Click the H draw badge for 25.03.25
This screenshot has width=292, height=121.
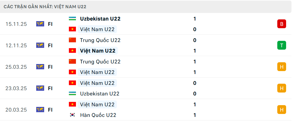tap(281, 67)
